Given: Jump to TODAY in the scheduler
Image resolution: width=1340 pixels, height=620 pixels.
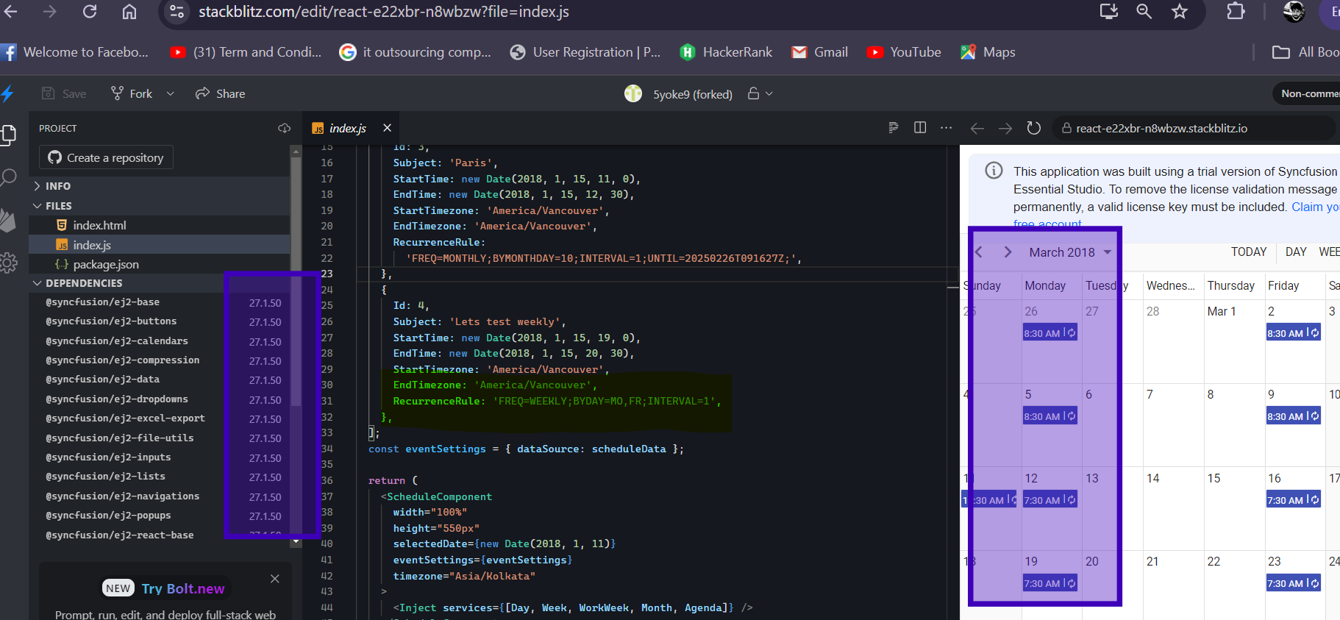Looking at the screenshot, I should click(1249, 252).
